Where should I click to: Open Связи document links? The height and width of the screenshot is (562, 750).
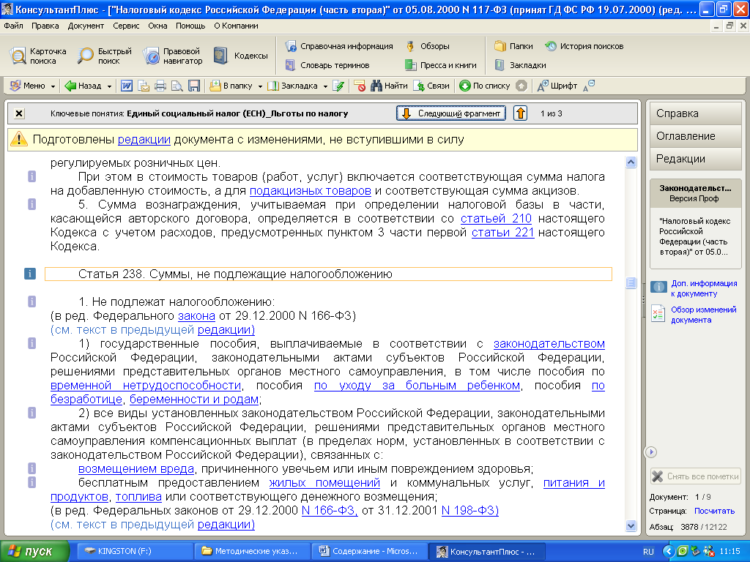[x=431, y=86]
